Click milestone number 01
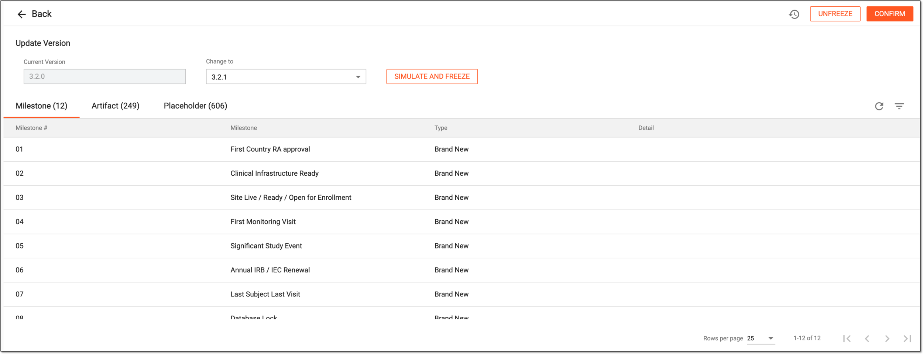The height and width of the screenshot is (354, 923). [19, 149]
